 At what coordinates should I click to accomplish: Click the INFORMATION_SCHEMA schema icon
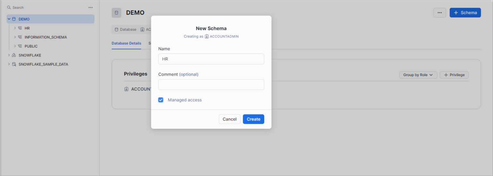[x=20, y=37]
